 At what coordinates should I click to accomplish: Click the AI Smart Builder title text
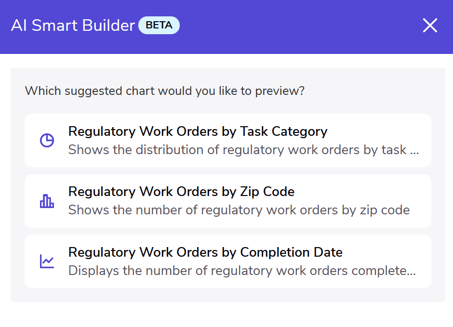click(x=73, y=26)
